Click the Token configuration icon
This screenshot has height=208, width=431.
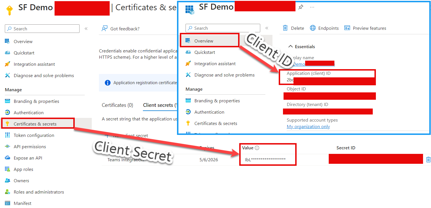click(x=8, y=135)
